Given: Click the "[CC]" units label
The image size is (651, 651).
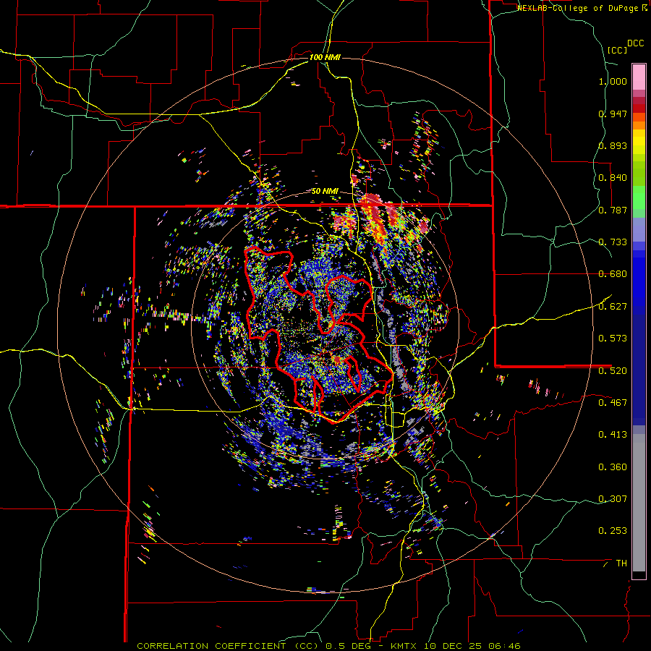Looking at the screenshot, I should (x=617, y=50).
